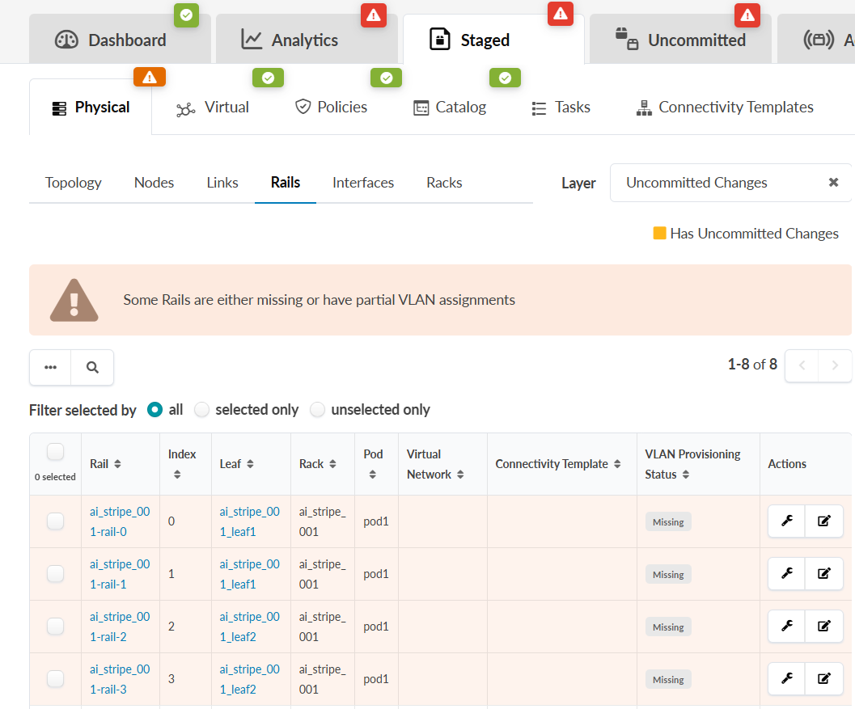Switch to the Racks view
Image resolution: width=855 pixels, height=709 pixels.
(444, 183)
